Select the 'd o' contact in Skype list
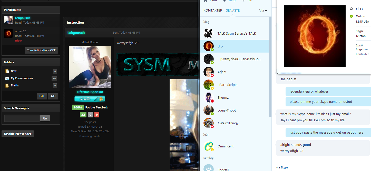Image resolution: width=371 pixels, height=171 pixels. (234, 46)
